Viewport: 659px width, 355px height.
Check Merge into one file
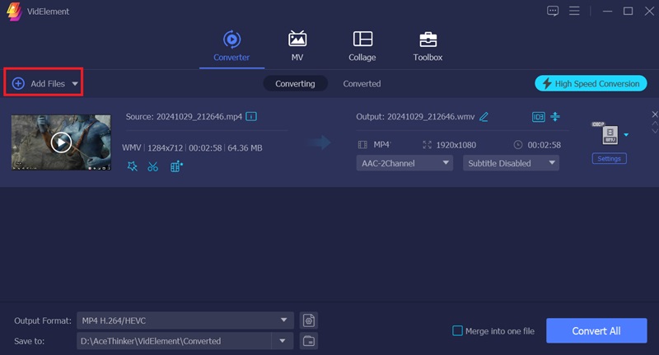click(x=457, y=331)
